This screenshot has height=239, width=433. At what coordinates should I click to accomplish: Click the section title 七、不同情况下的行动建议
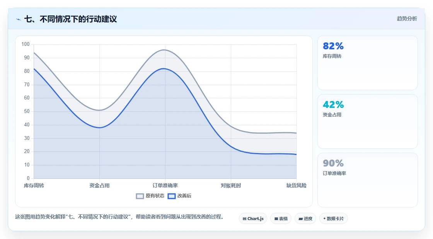point(70,19)
